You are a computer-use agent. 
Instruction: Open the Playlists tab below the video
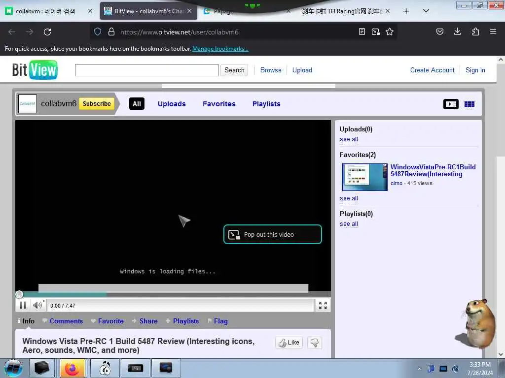pyautogui.click(x=182, y=321)
